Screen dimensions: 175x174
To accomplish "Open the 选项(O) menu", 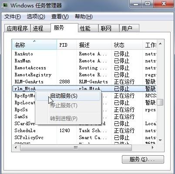I will [x=36, y=17].
